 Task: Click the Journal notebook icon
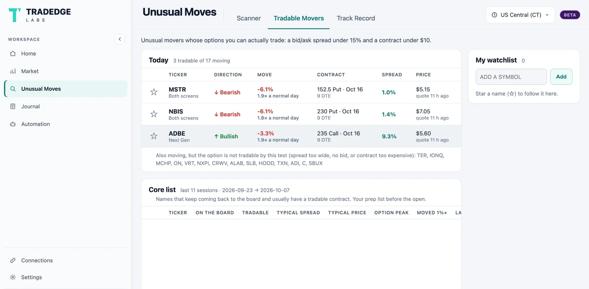13,107
